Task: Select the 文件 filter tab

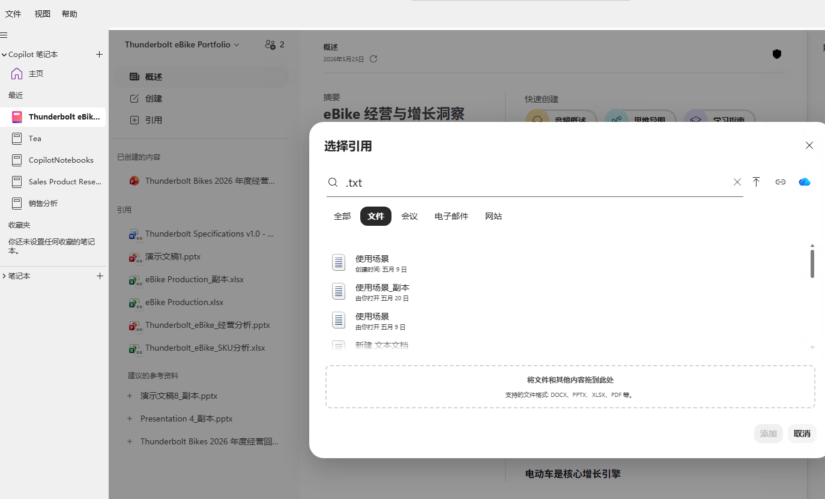Action: click(376, 216)
